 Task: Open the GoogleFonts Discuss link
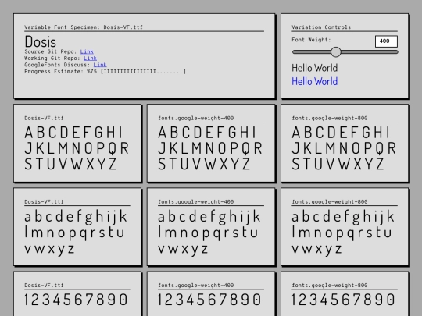click(x=100, y=65)
